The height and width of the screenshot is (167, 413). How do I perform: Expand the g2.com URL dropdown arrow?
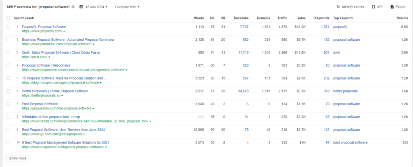pos(84,134)
